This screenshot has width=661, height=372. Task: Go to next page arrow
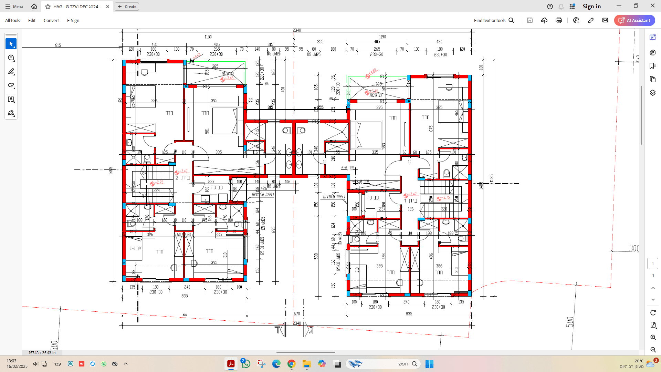(653, 300)
